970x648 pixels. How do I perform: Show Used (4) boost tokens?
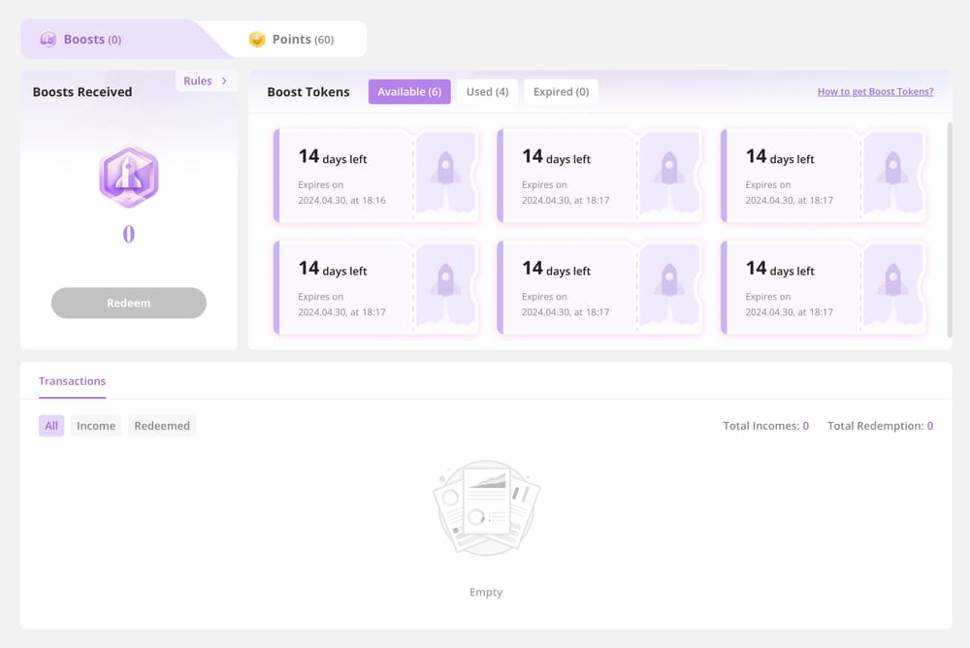[487, 91]
